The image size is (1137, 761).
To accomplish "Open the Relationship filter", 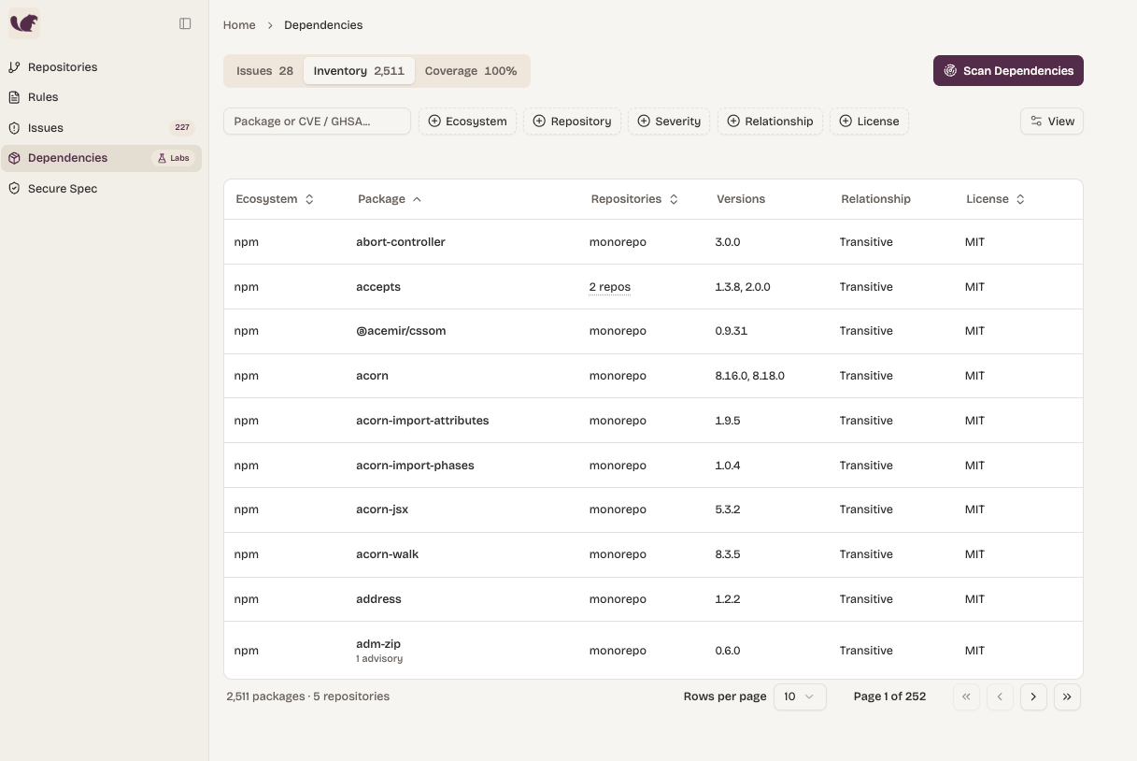I will [770, 122].
